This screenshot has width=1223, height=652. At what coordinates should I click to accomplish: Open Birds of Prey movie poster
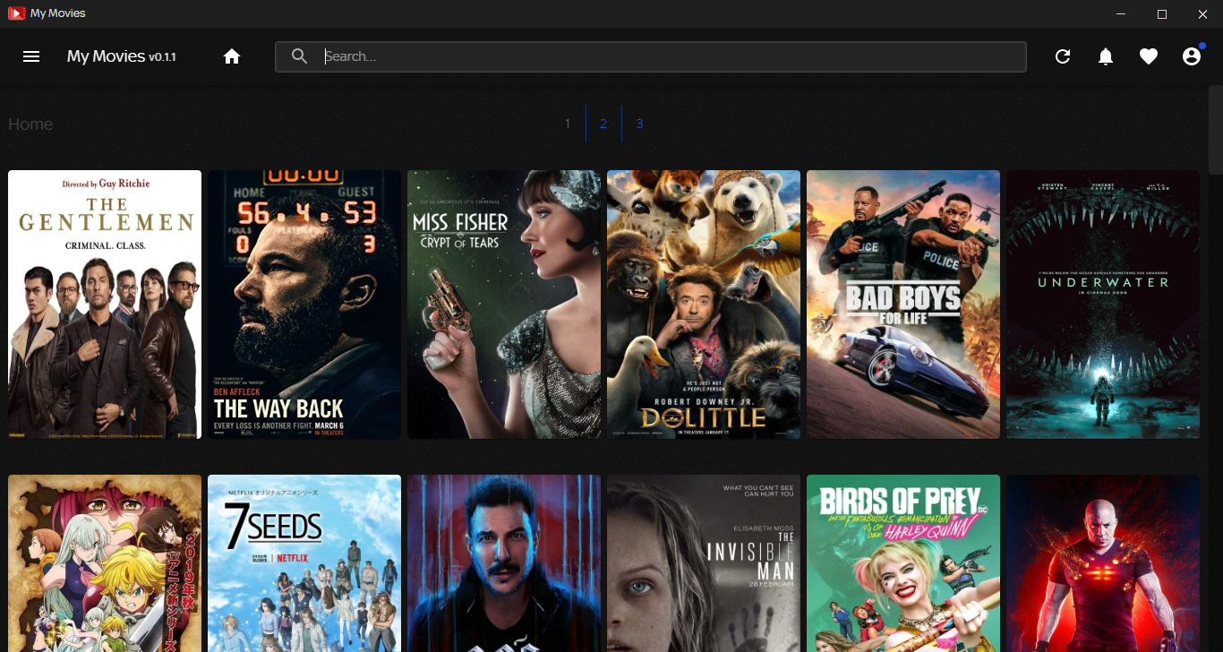click(x=903, y=562)
